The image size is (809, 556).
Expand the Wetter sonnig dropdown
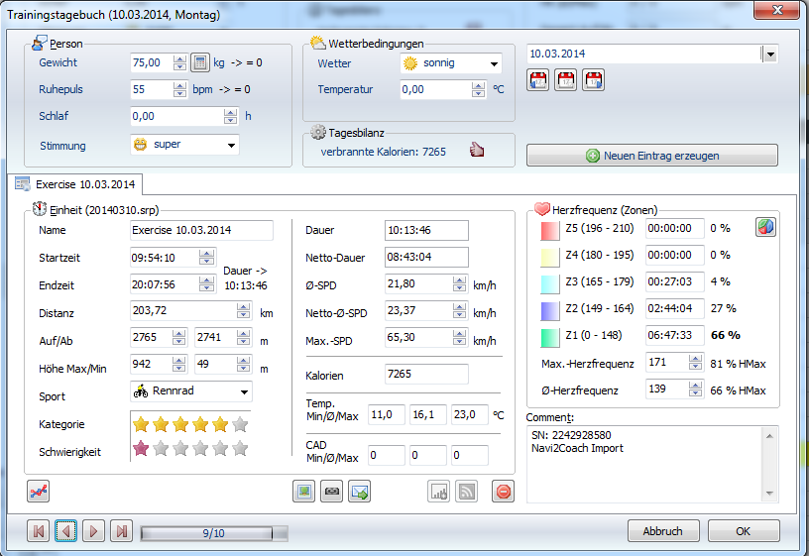pyautogui.click(x=493, y=63)
